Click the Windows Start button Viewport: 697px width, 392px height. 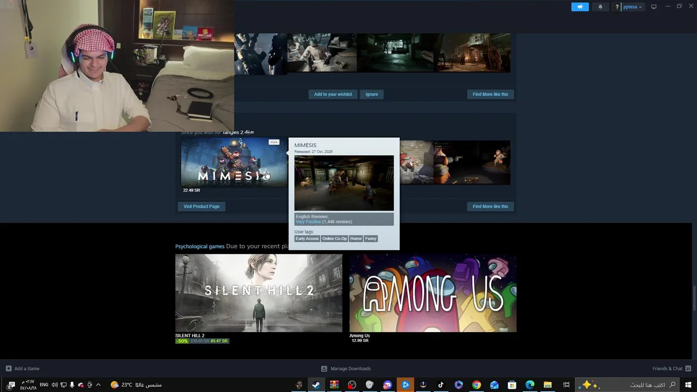[688, 385]
